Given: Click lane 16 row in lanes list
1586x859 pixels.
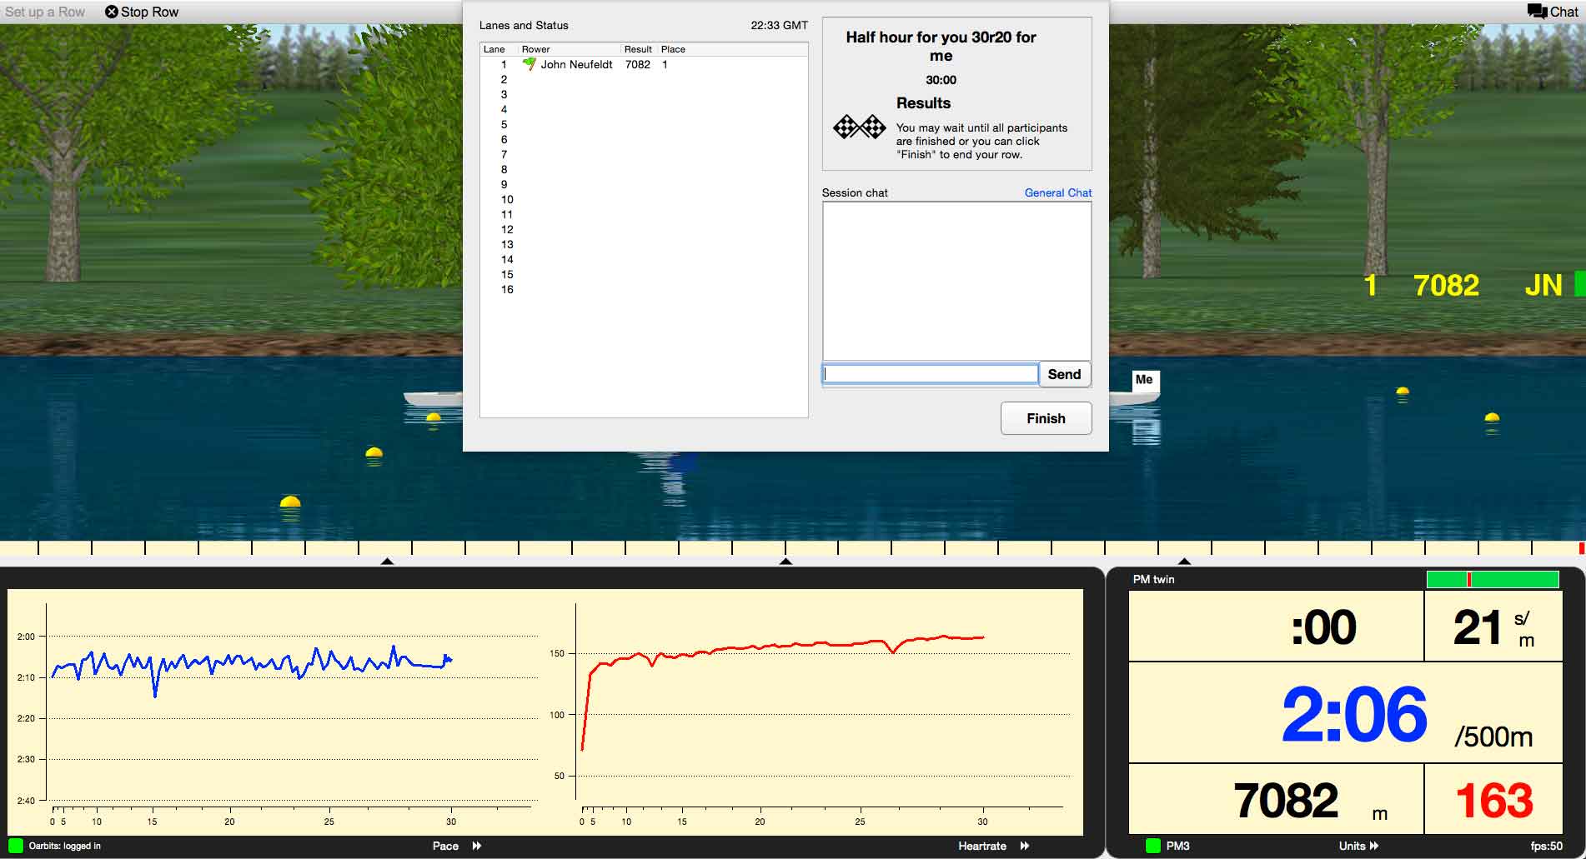Looking at the screenshot, I should point(644,289).
